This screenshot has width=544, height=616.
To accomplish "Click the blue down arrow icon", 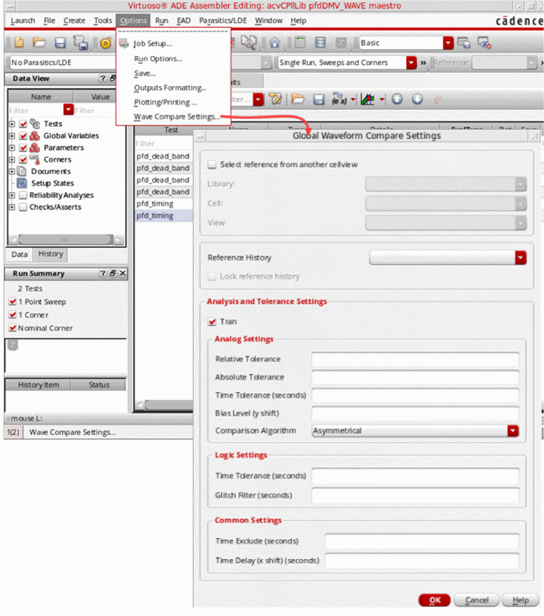I will point(418,99).
